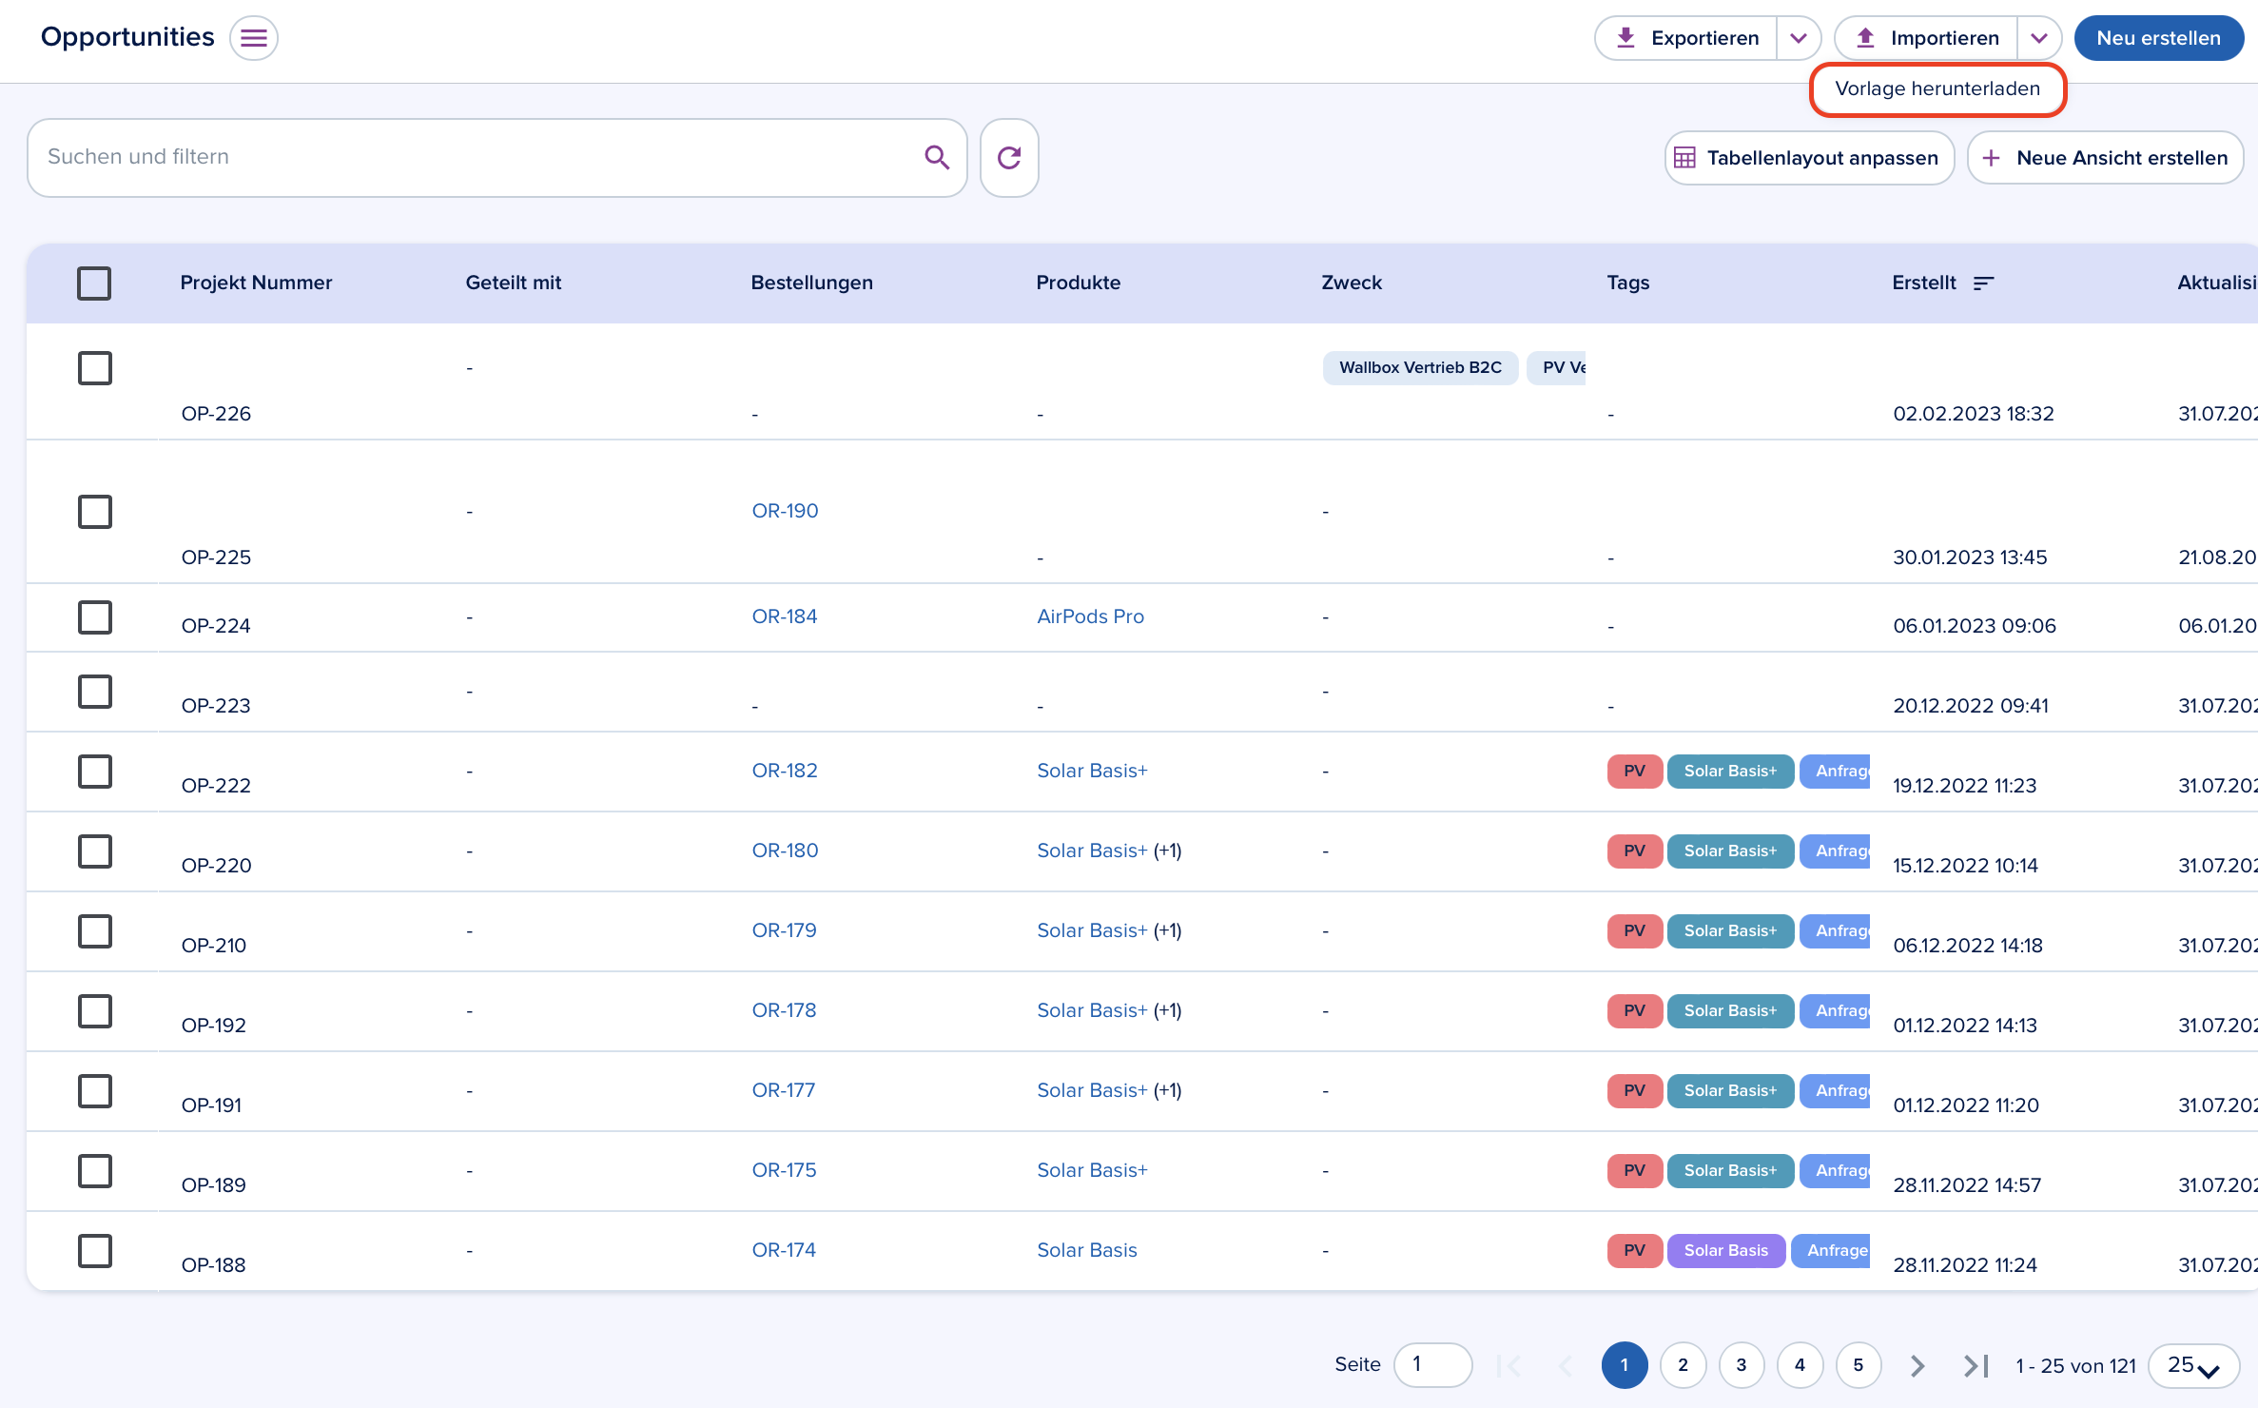Check the OP-210 row checkbox
Screen dimensions: 2258x1408
pos(94,930)
